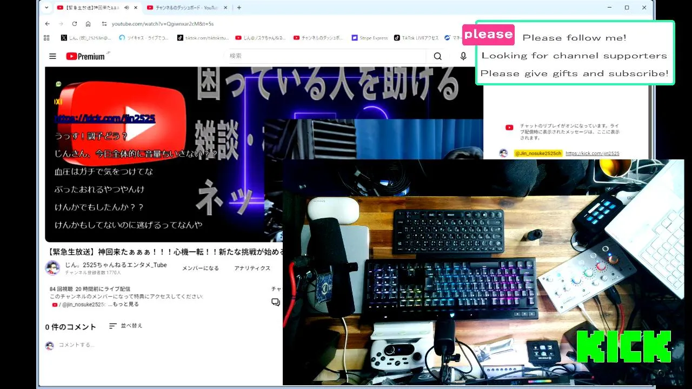692x389 pixels.
Task: Open the @jin_nosuke2525 link in description
Action: 79,305
